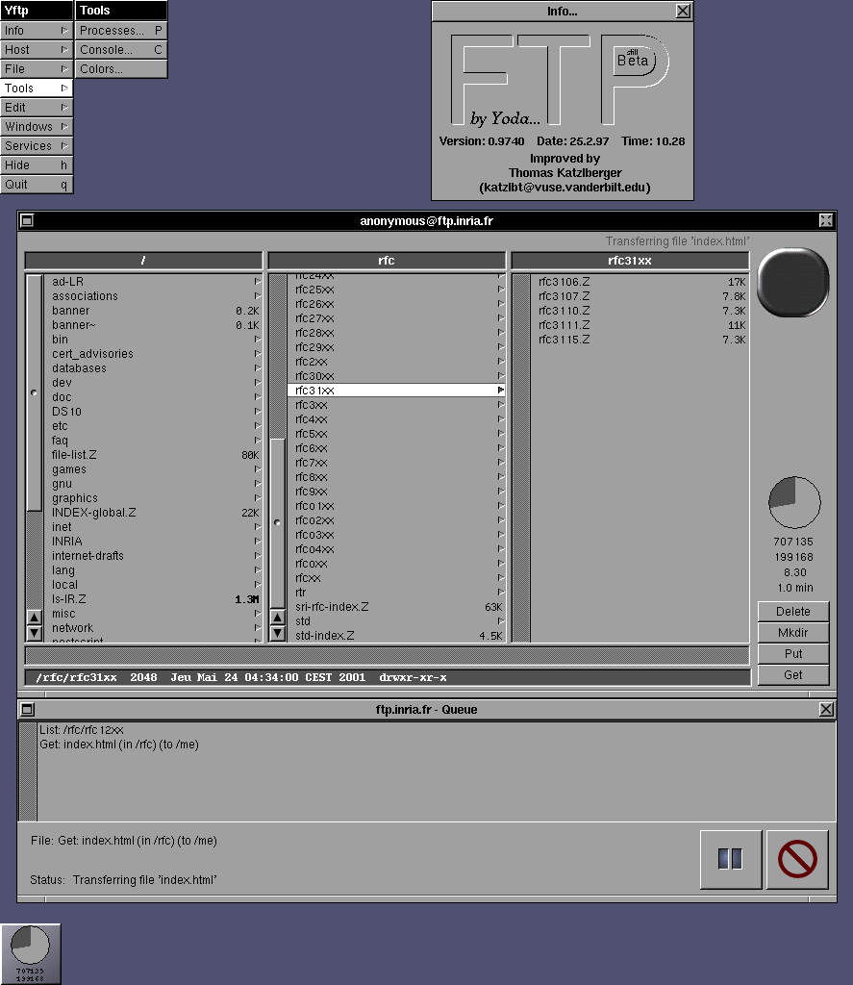The width and height of the screenshot is (853, 985).
Task: Select the highlighted Tools menu item
Action: click(37, 88)
